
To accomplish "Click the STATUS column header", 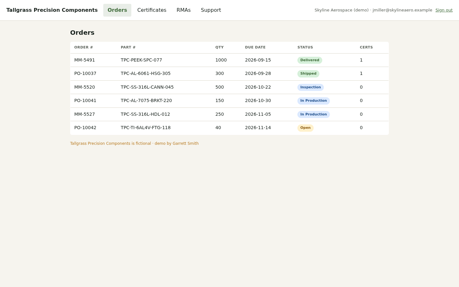I will point(305,47).
